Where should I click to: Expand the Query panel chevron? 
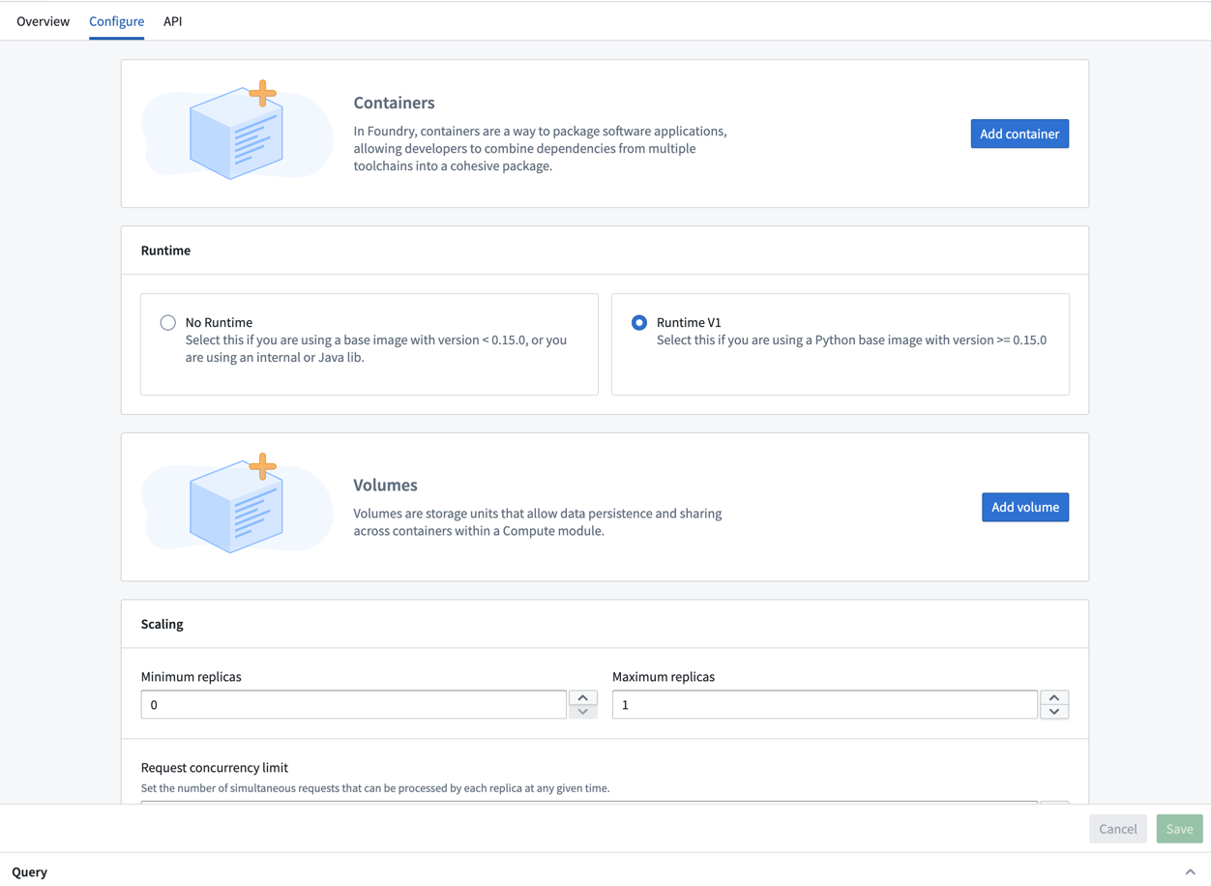pyautogui.click(x=1190, y=871)
